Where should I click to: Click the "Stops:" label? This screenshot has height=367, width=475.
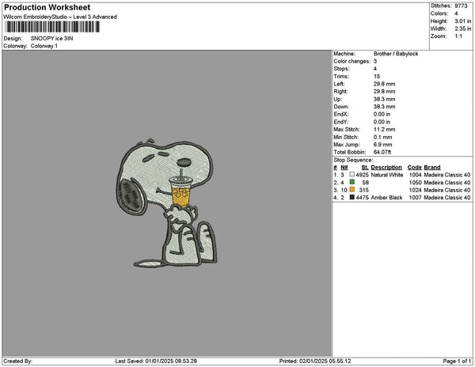click(x=341, y=69)
